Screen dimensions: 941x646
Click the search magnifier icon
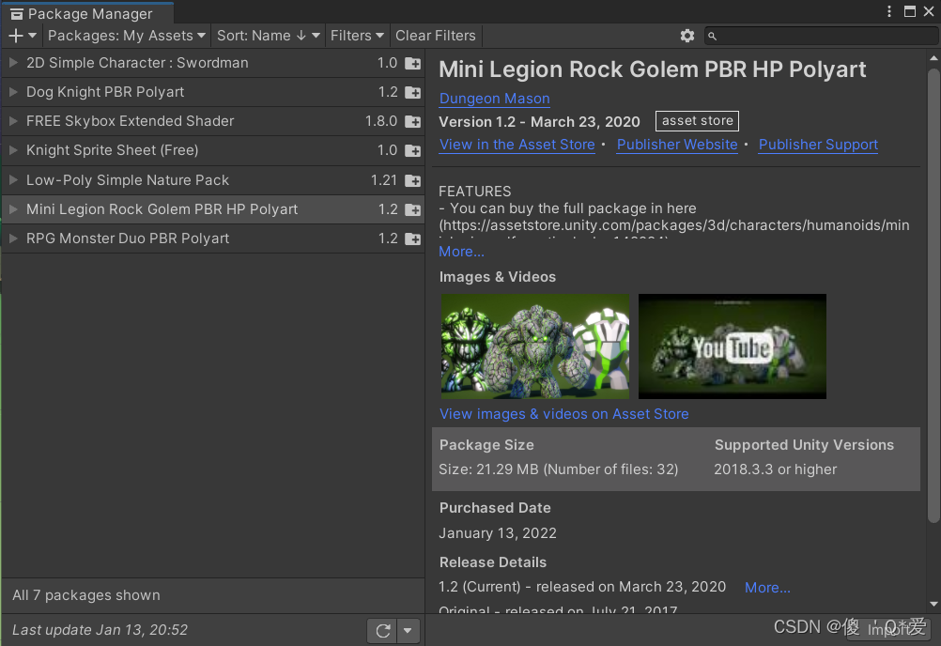pyautogui.click(x=713, y=36)
